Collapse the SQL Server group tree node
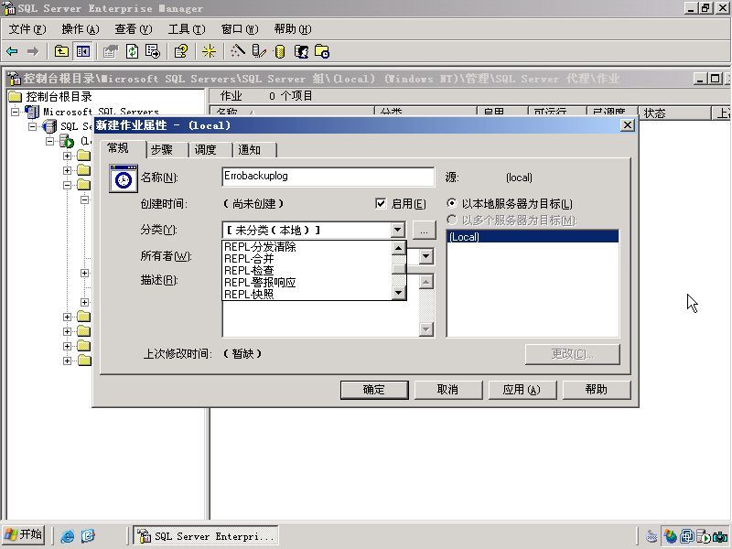Screen dimensions: 732x549 coord(32,126)
